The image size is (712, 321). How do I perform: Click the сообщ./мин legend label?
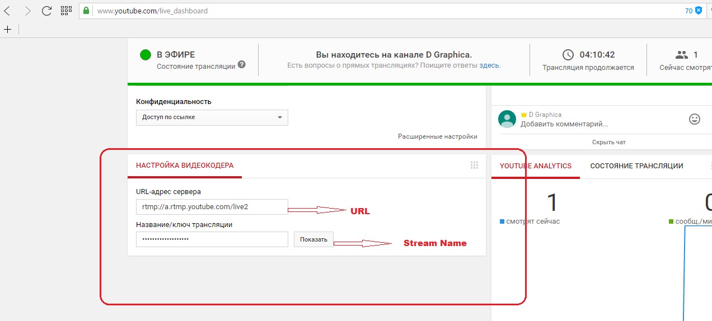click(x=693, y=221)
